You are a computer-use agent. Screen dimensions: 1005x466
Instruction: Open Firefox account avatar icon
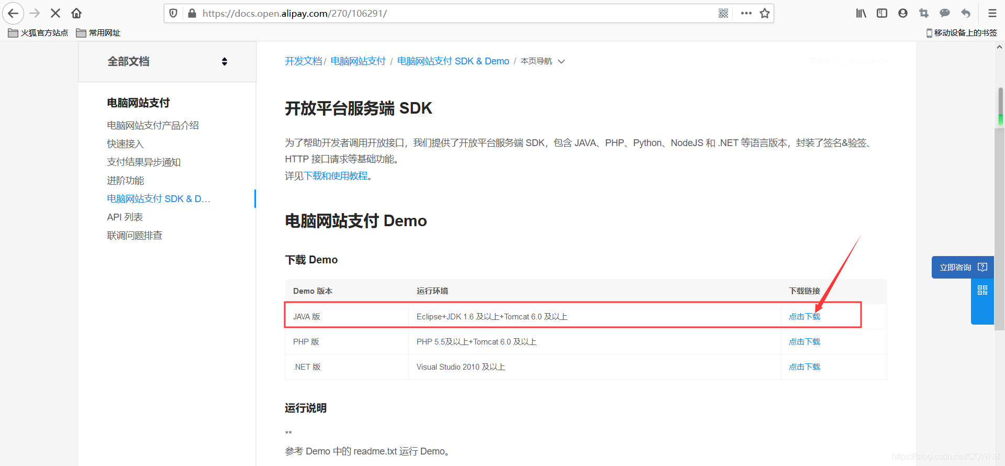903,13
